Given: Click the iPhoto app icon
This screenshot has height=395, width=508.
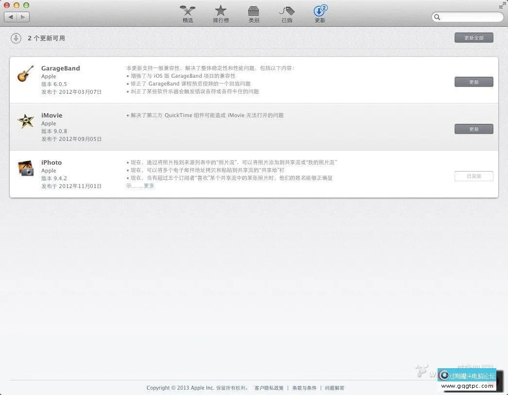Looking at the screenshot, I should pos(25,169).
